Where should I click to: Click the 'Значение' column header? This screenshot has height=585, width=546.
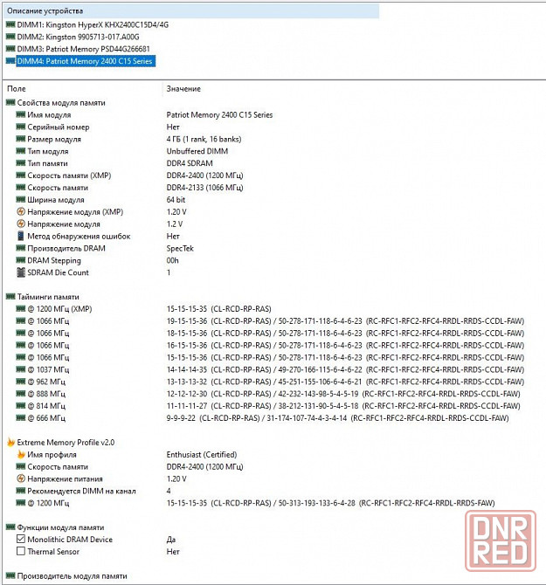(x=183, y=89)
